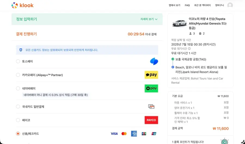Open the FAQ menu item
This screenshot has height=144, width=245.
tap(187, 5)
